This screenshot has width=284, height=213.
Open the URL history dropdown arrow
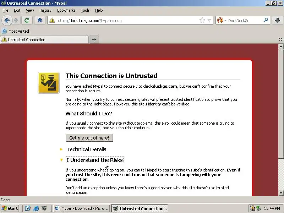coord(209,20)
